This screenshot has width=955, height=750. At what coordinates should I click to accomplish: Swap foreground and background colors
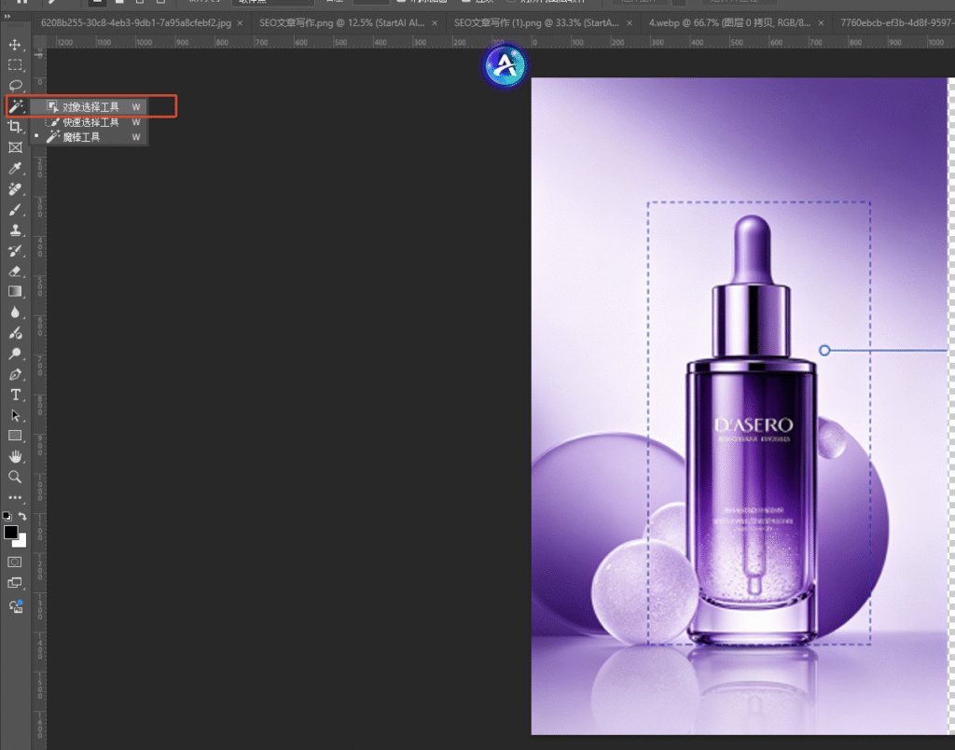22,516
